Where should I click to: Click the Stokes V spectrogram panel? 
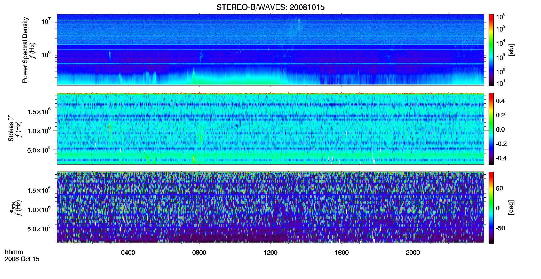(270, 128)
